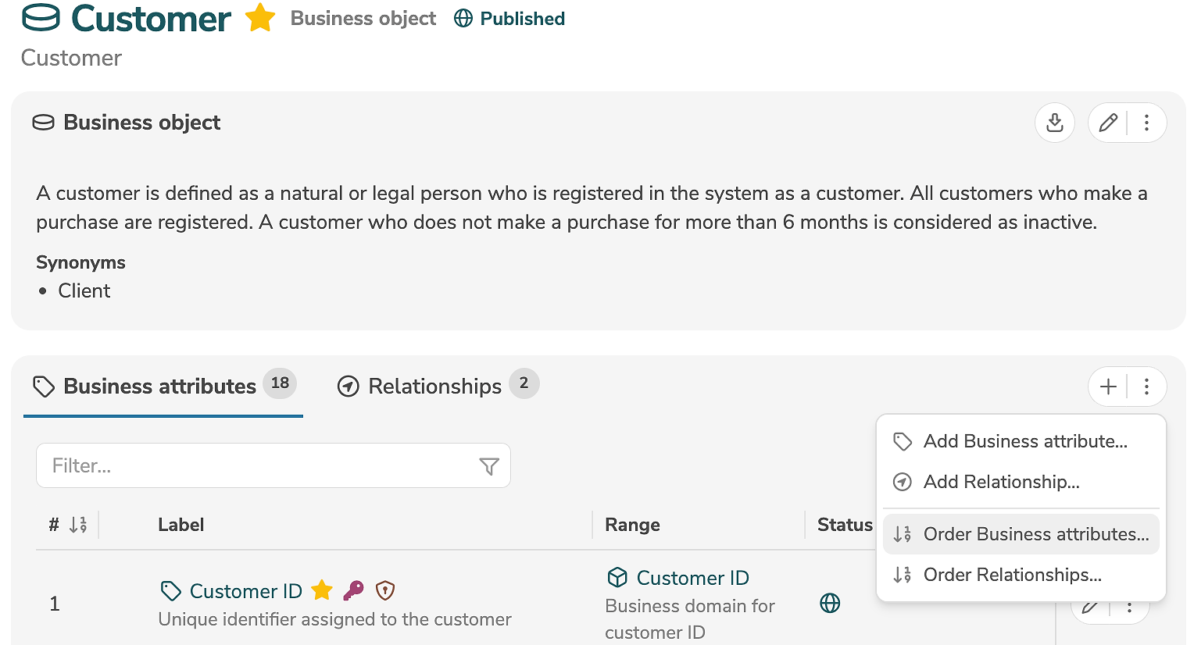This screenshot has width=1194, height=645.
Task: Select Order Relationships menu entry
Action: coord(1012,575)
